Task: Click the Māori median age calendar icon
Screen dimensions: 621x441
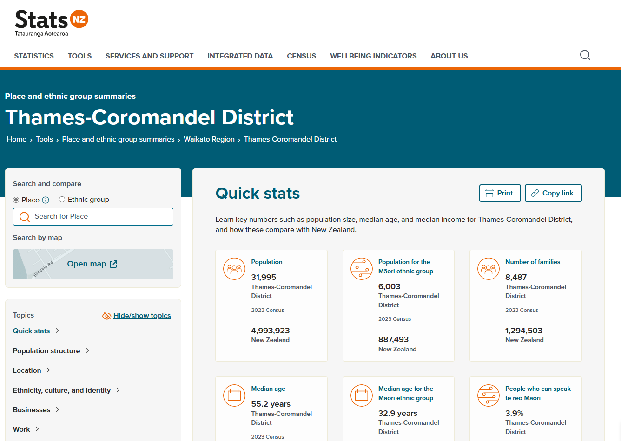Action: (362, 396)
